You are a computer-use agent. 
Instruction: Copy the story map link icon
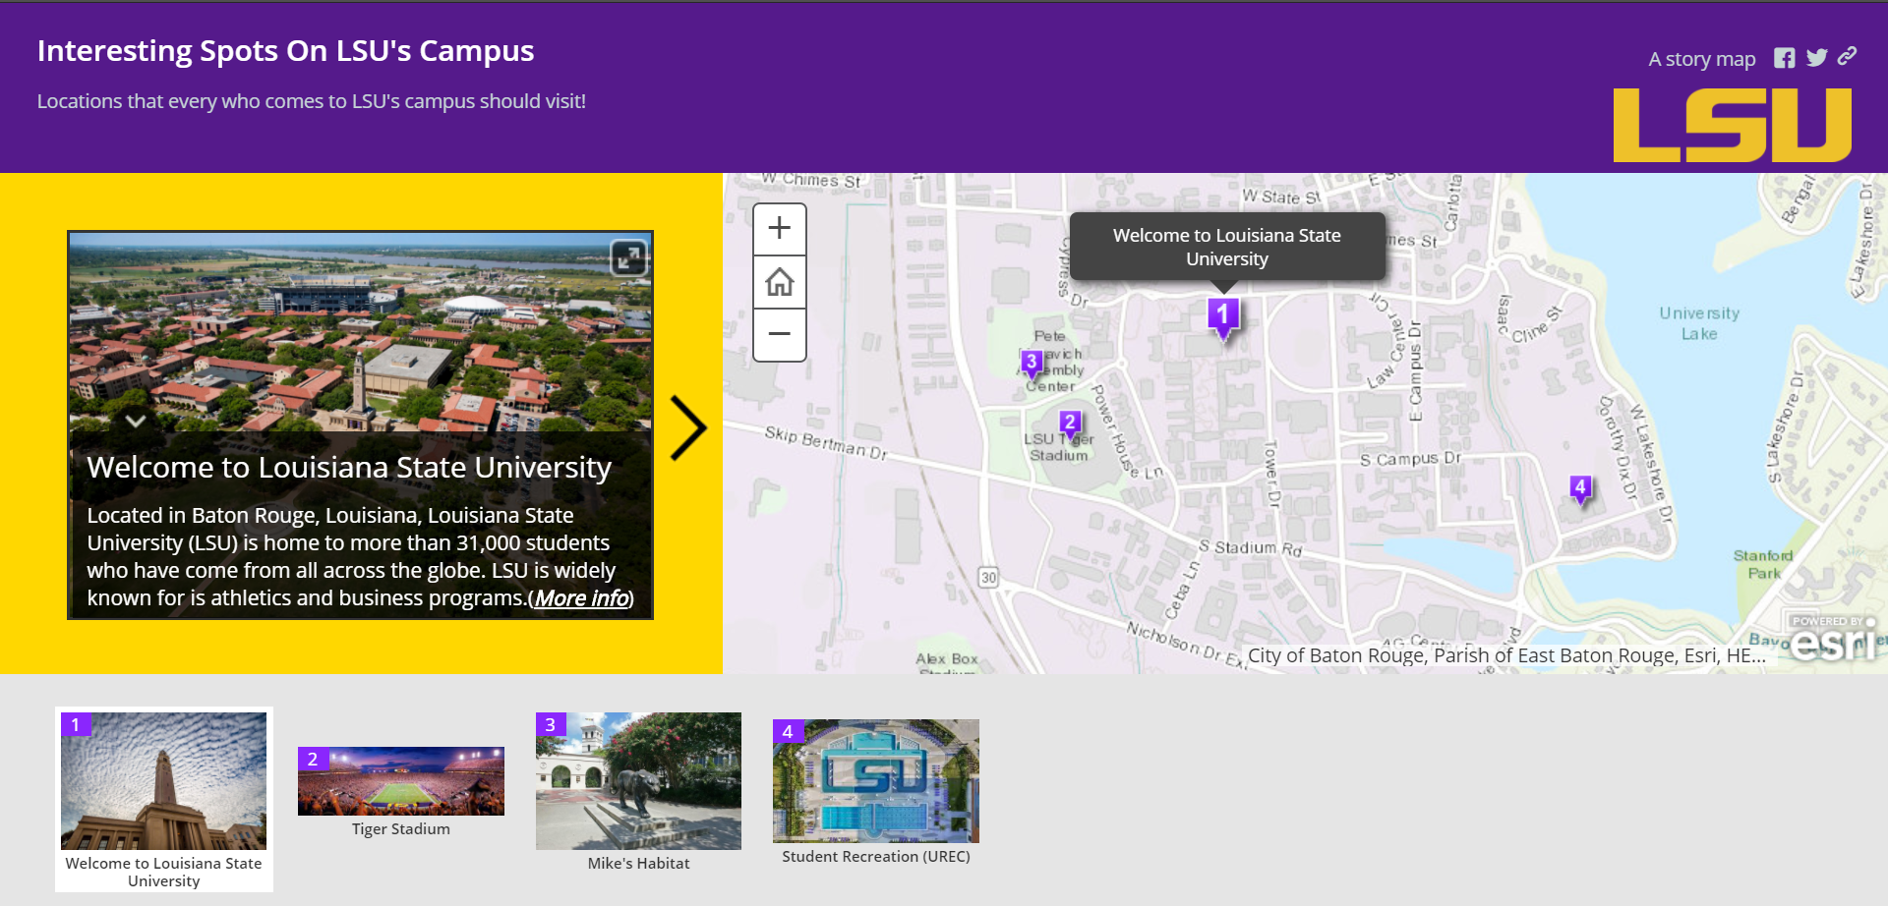tap(1848, 56)
